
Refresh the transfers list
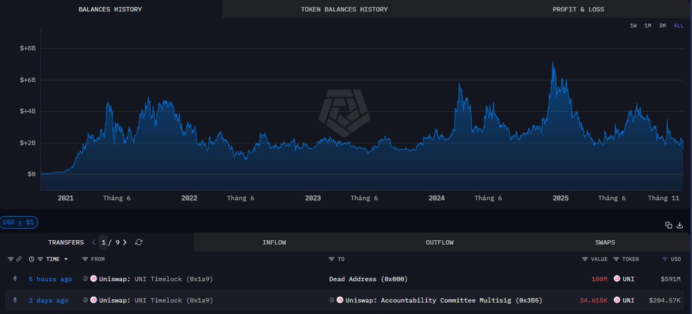click(138, 243)
